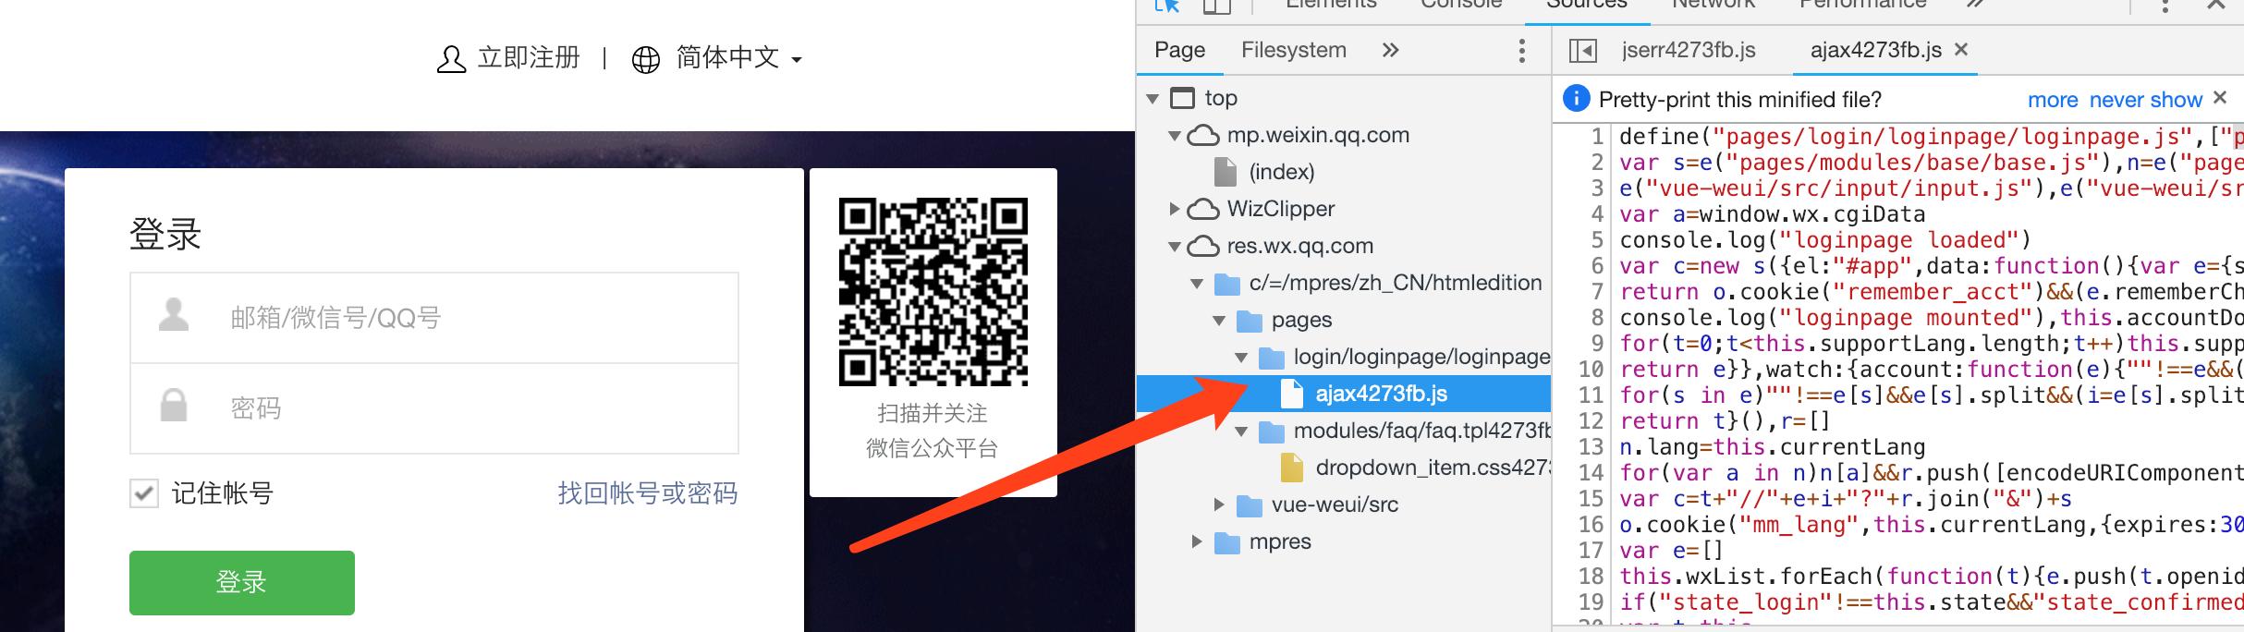Expand the vue-weui/src folder
This screenshot has height=632, width=2244.
pyautogui.click(x=1219, y=504)
